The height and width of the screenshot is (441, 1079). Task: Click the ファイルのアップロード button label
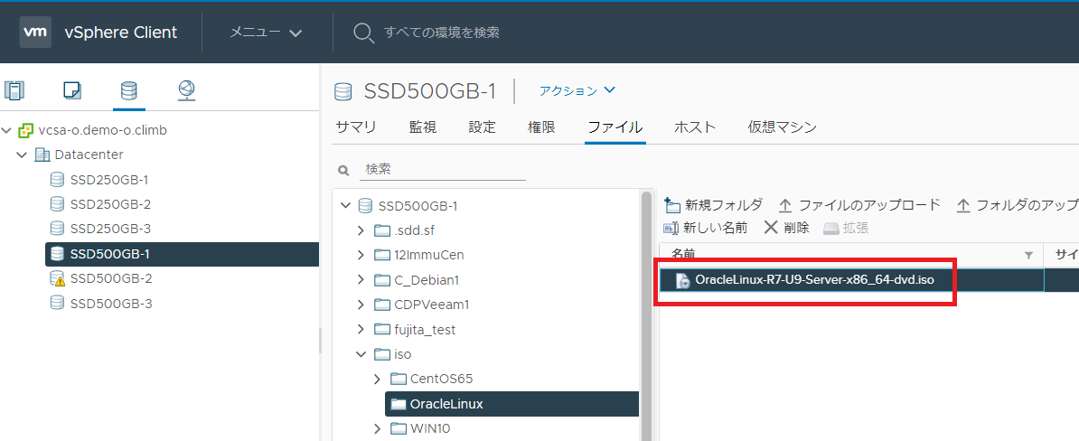(869, 205)
